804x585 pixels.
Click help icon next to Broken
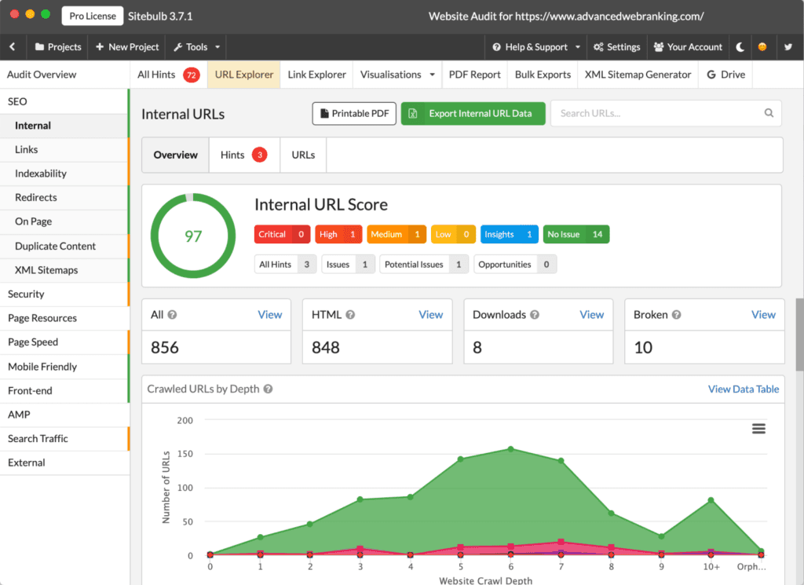tap(676, 315)
